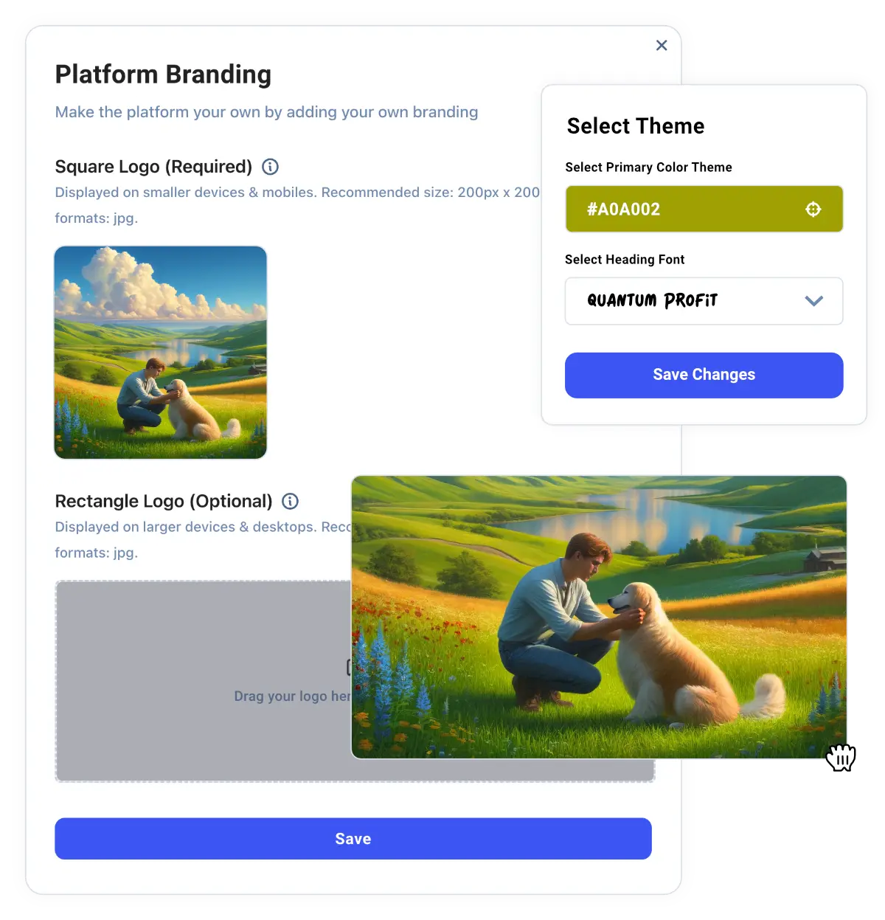
Task: Click the info icon beside Square Logo
Action: tap(271, 167)
